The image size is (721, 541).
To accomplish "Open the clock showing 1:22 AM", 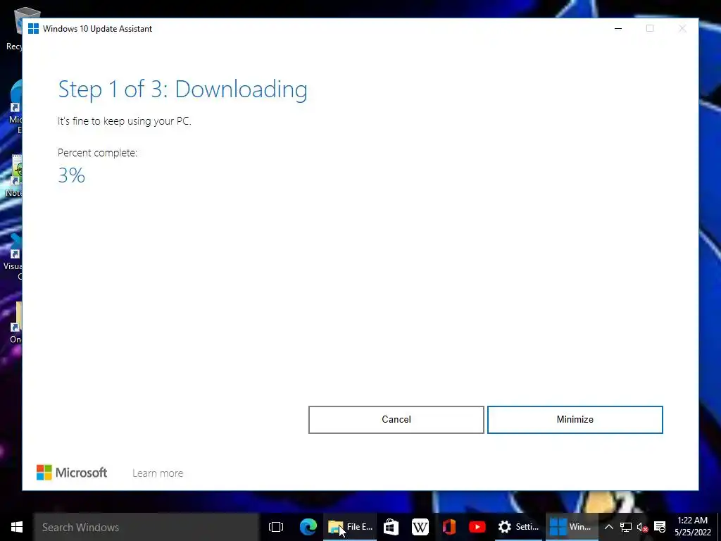I will pyautogui.click(x=693, y=527).
